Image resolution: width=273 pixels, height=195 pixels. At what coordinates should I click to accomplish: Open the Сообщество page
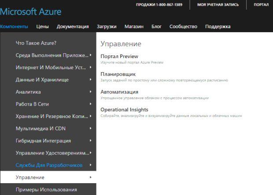point(183,26)
